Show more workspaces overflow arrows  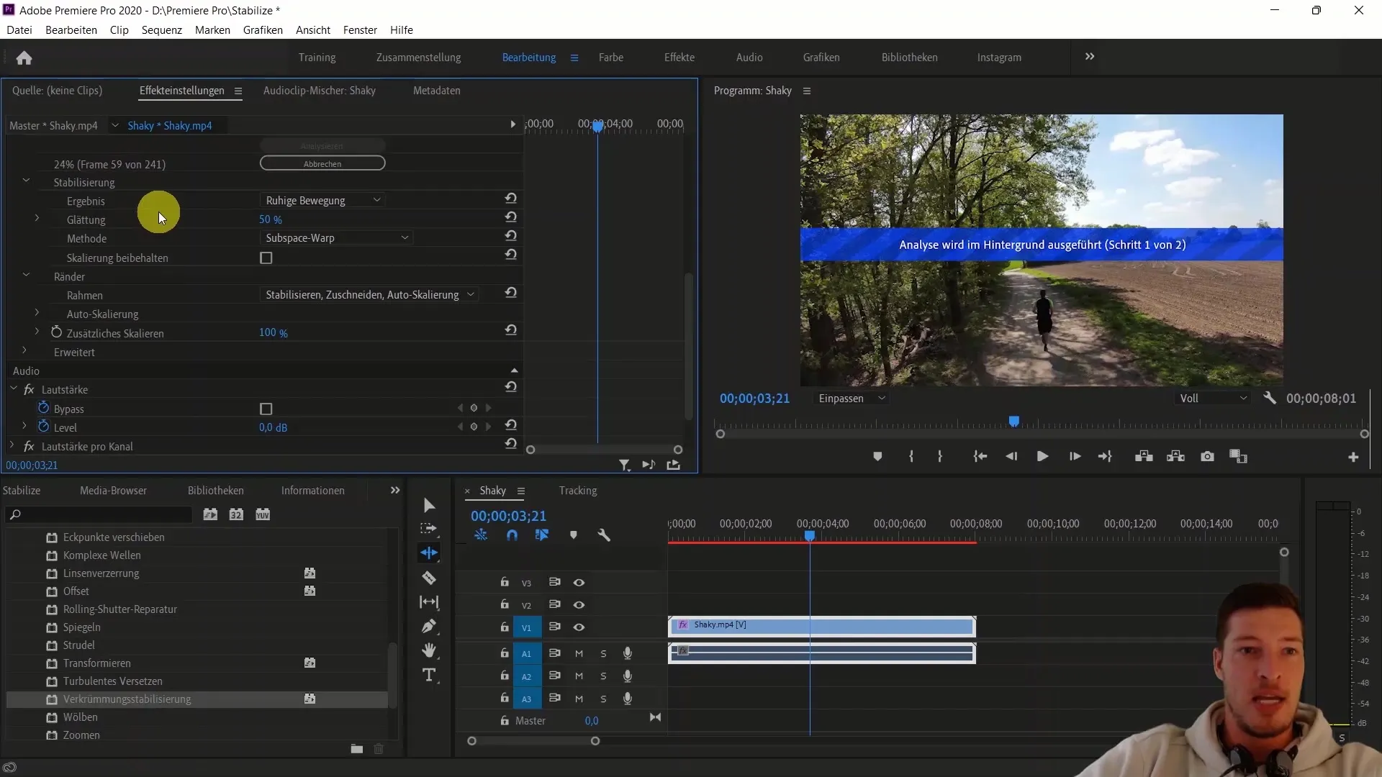[1090, 57]
